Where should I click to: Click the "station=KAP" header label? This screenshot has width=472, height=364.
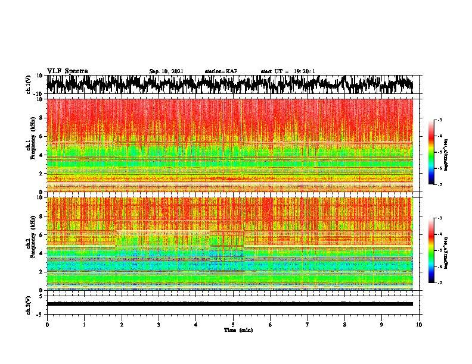(221, 71)
